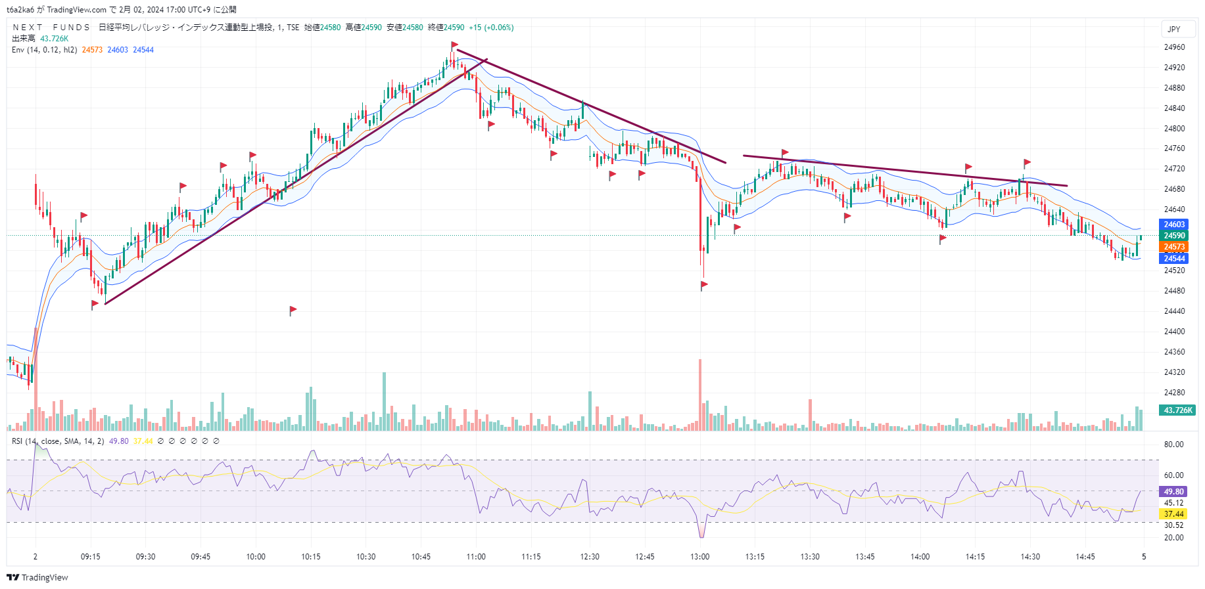
Task: Click the last ∅ symbol in the RSI legend
Action: (216, 441)
